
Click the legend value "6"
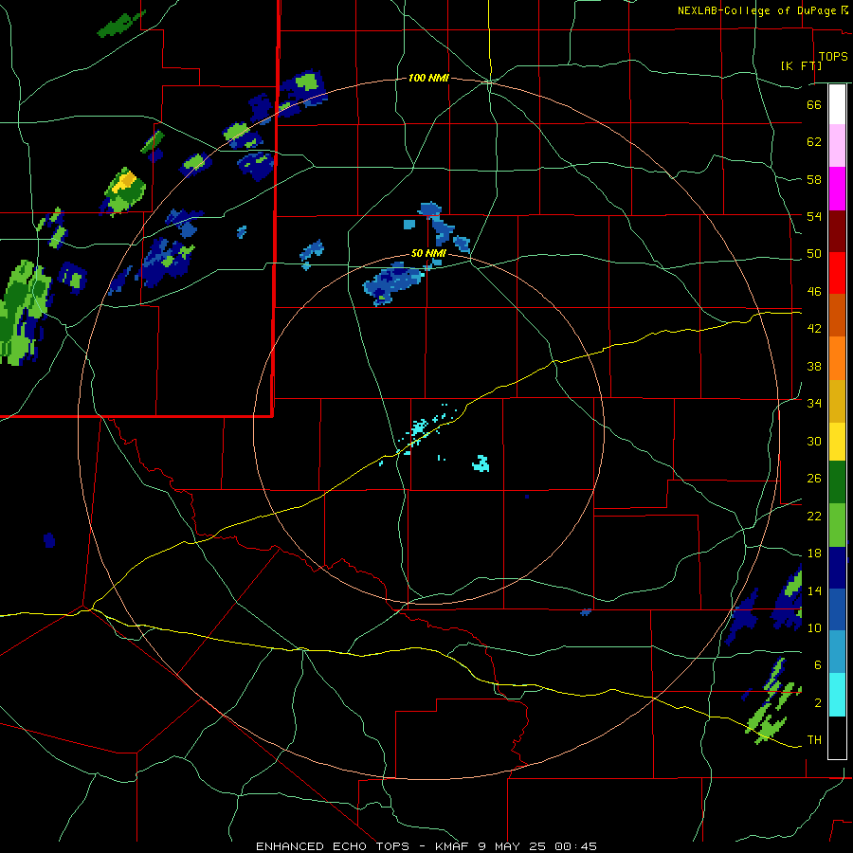(818, 665)
